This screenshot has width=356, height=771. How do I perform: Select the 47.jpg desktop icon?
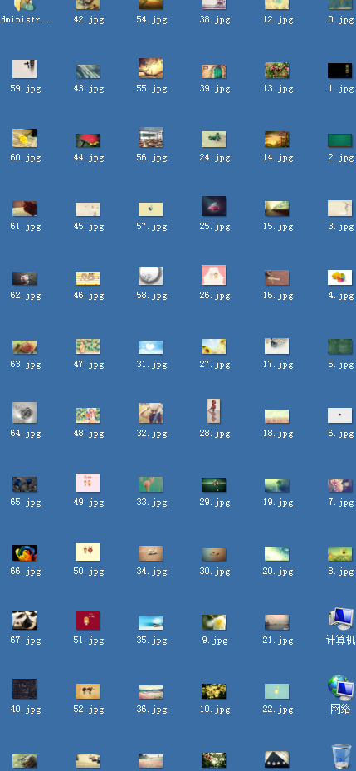88,346
